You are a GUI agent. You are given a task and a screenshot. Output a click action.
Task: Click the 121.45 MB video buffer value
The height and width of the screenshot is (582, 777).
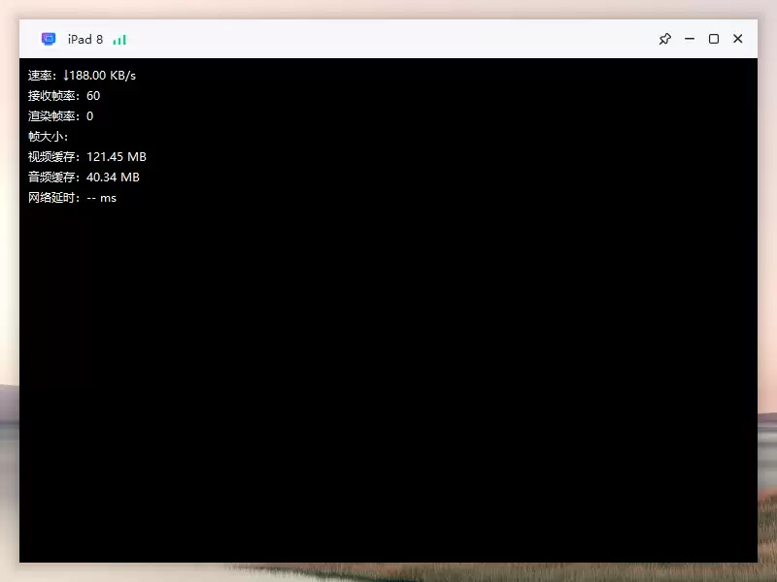tap(117, 157)
